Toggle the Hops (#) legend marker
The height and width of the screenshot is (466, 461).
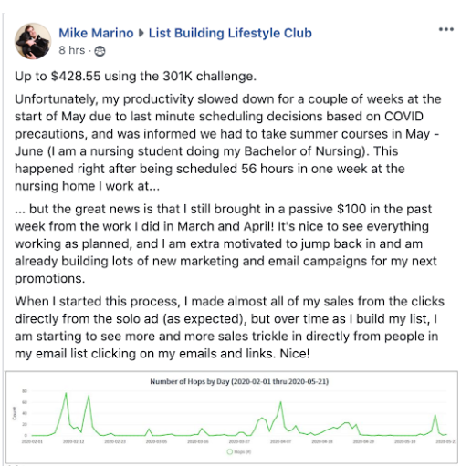pos(230,451)
